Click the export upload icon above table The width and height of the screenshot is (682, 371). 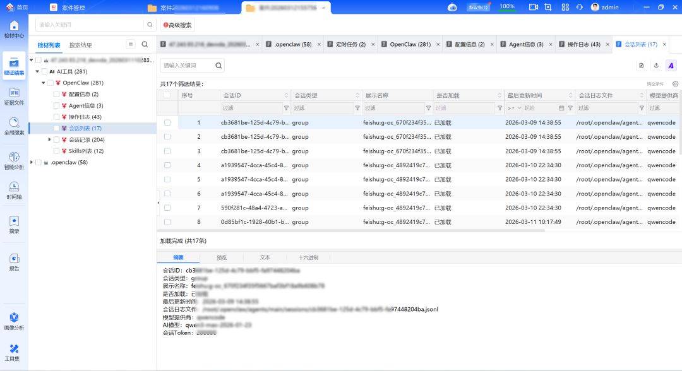point(656,66)
